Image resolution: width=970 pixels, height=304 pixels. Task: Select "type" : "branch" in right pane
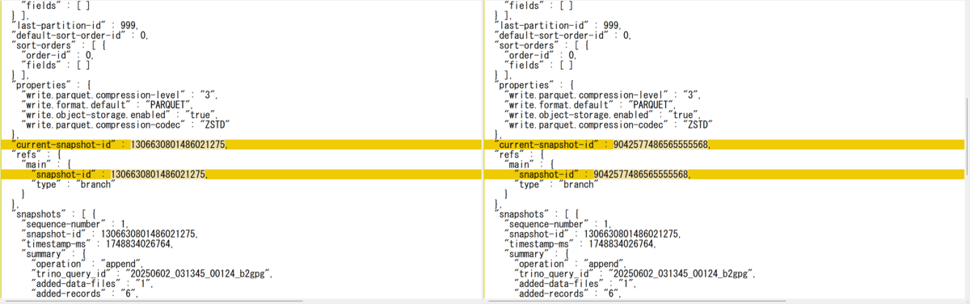coord(556,184)
